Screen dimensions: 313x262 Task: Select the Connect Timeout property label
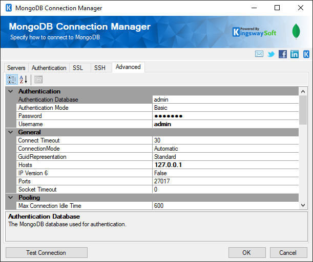pyautogui.click(x=84, y=140)
